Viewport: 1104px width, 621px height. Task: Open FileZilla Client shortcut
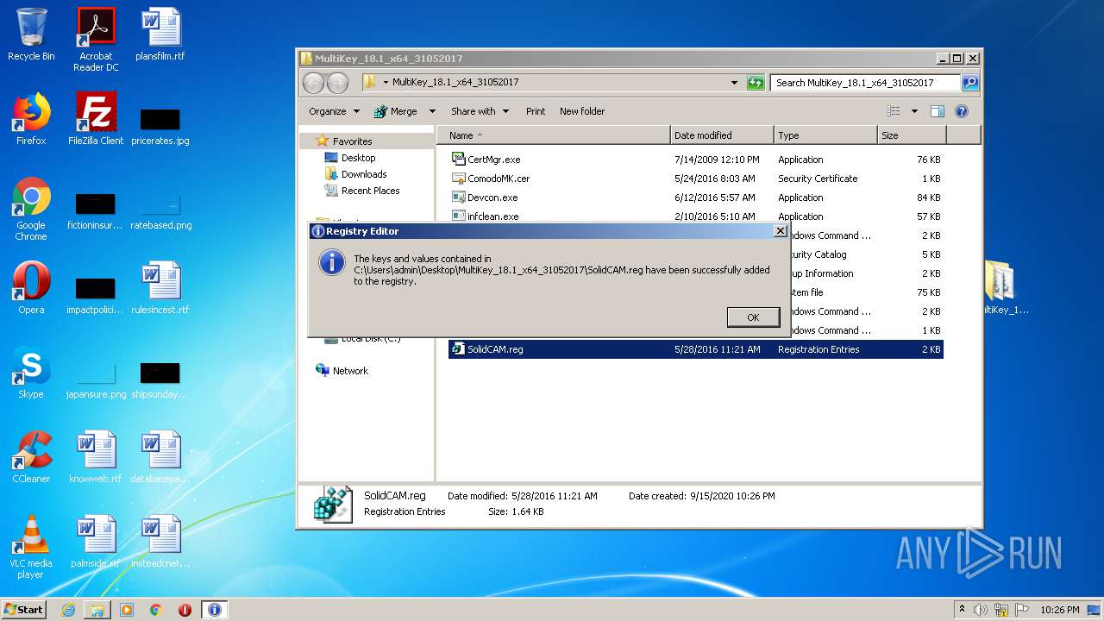click(96, 119)
